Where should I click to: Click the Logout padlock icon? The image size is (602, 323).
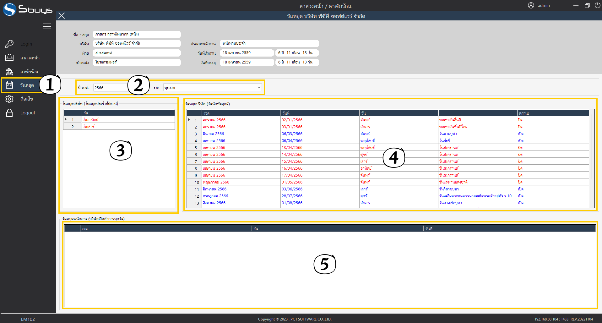9,113
